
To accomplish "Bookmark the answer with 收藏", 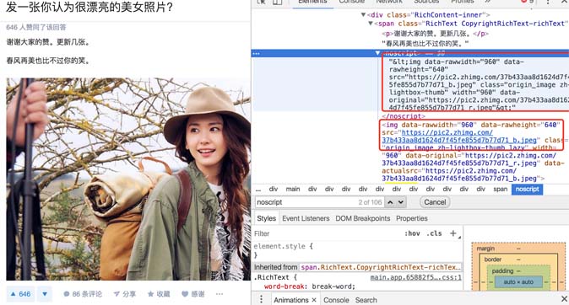I will point(159,294).
